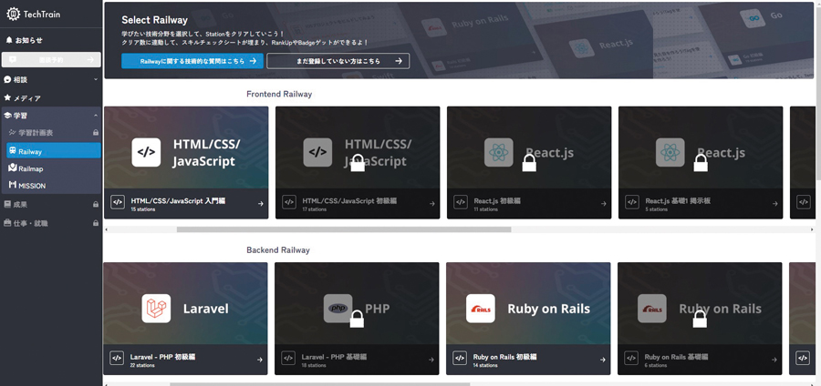The height and width of the screenshot is (386, 821).
Task: Click the lock on the PHP card
Action: 357,318
